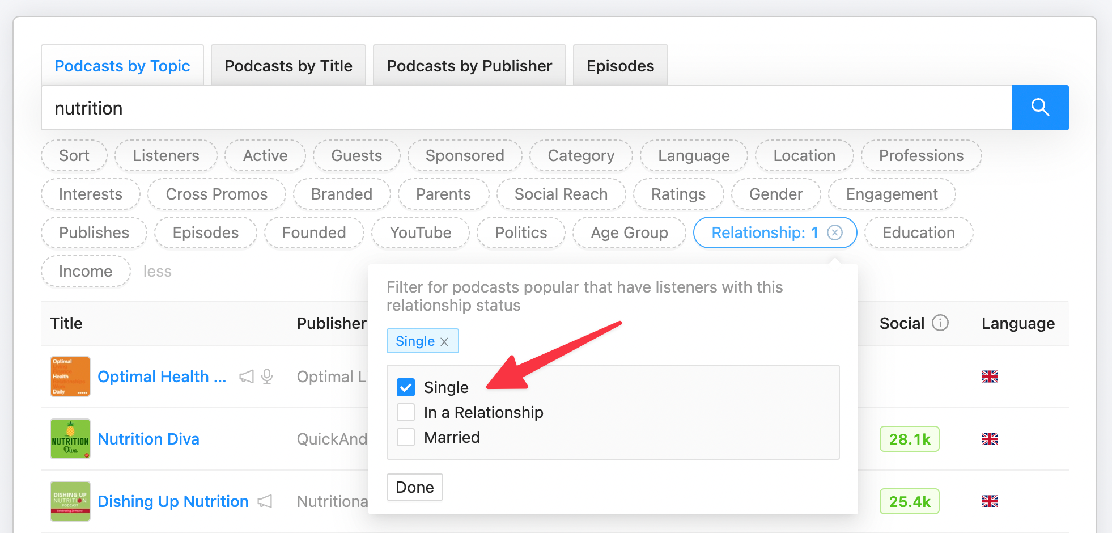Open the Active filter

click(x=265, y=155)
